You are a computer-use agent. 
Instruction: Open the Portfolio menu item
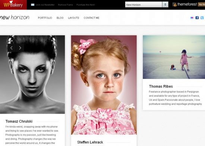tap(45, 18)
